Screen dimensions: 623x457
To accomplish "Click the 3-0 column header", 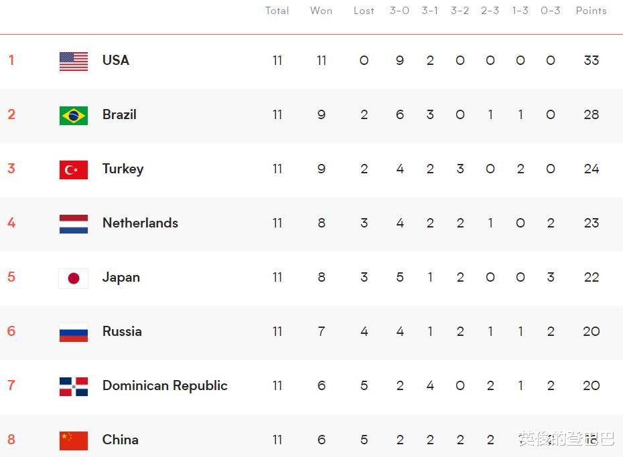I will (399, 11).
